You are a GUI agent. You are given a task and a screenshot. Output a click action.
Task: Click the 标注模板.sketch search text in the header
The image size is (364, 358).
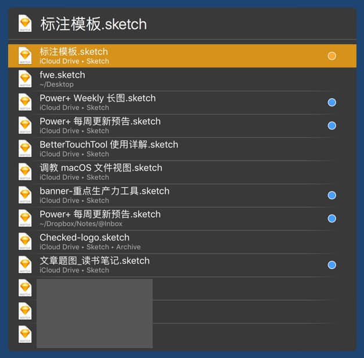coord(93,24)
